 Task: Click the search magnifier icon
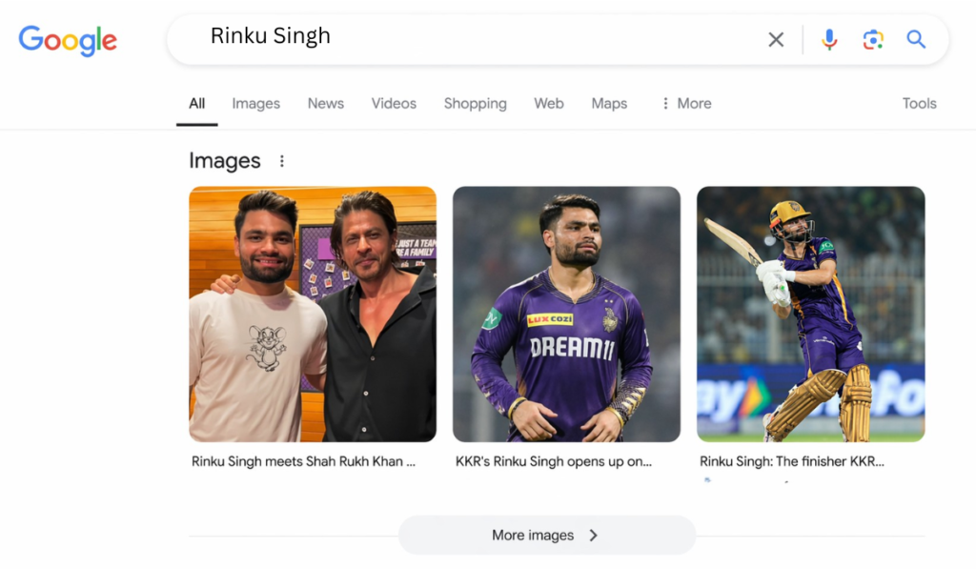(x=915, y=39)
